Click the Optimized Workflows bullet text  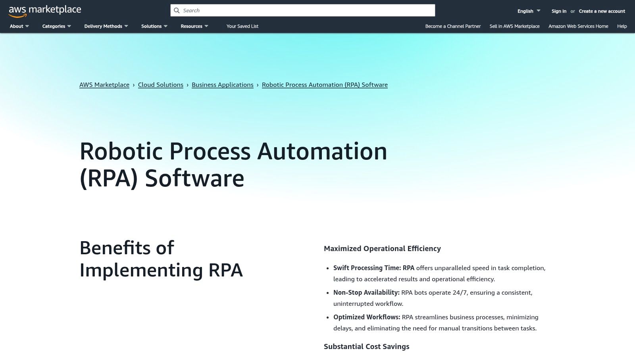pos(436,322)
